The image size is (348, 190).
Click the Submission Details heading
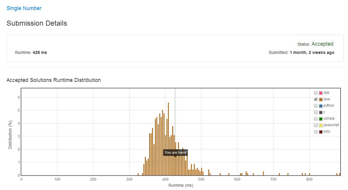tap(37, 23)
